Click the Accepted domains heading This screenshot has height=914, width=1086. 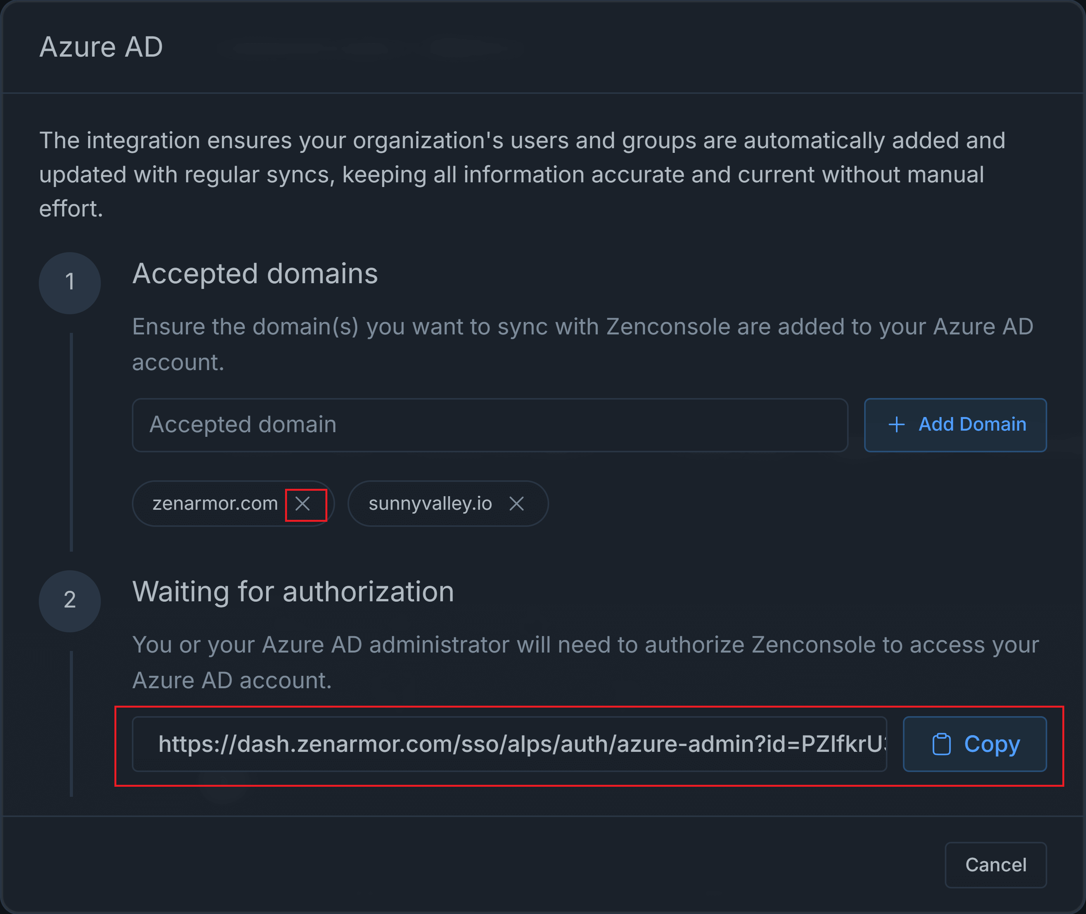255,274
